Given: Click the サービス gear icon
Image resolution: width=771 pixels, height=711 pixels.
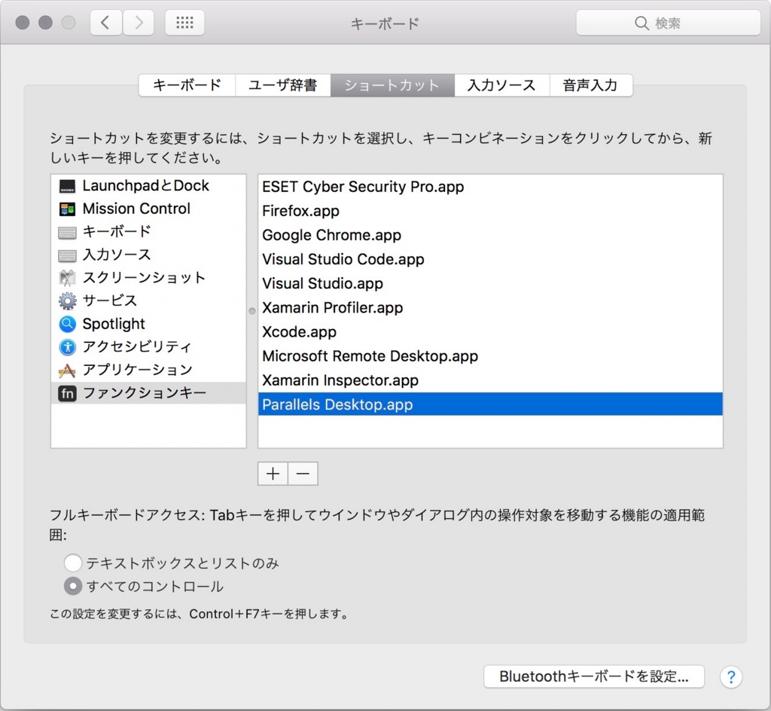Looking at the screenshot, I should click(x=67, y=301).
